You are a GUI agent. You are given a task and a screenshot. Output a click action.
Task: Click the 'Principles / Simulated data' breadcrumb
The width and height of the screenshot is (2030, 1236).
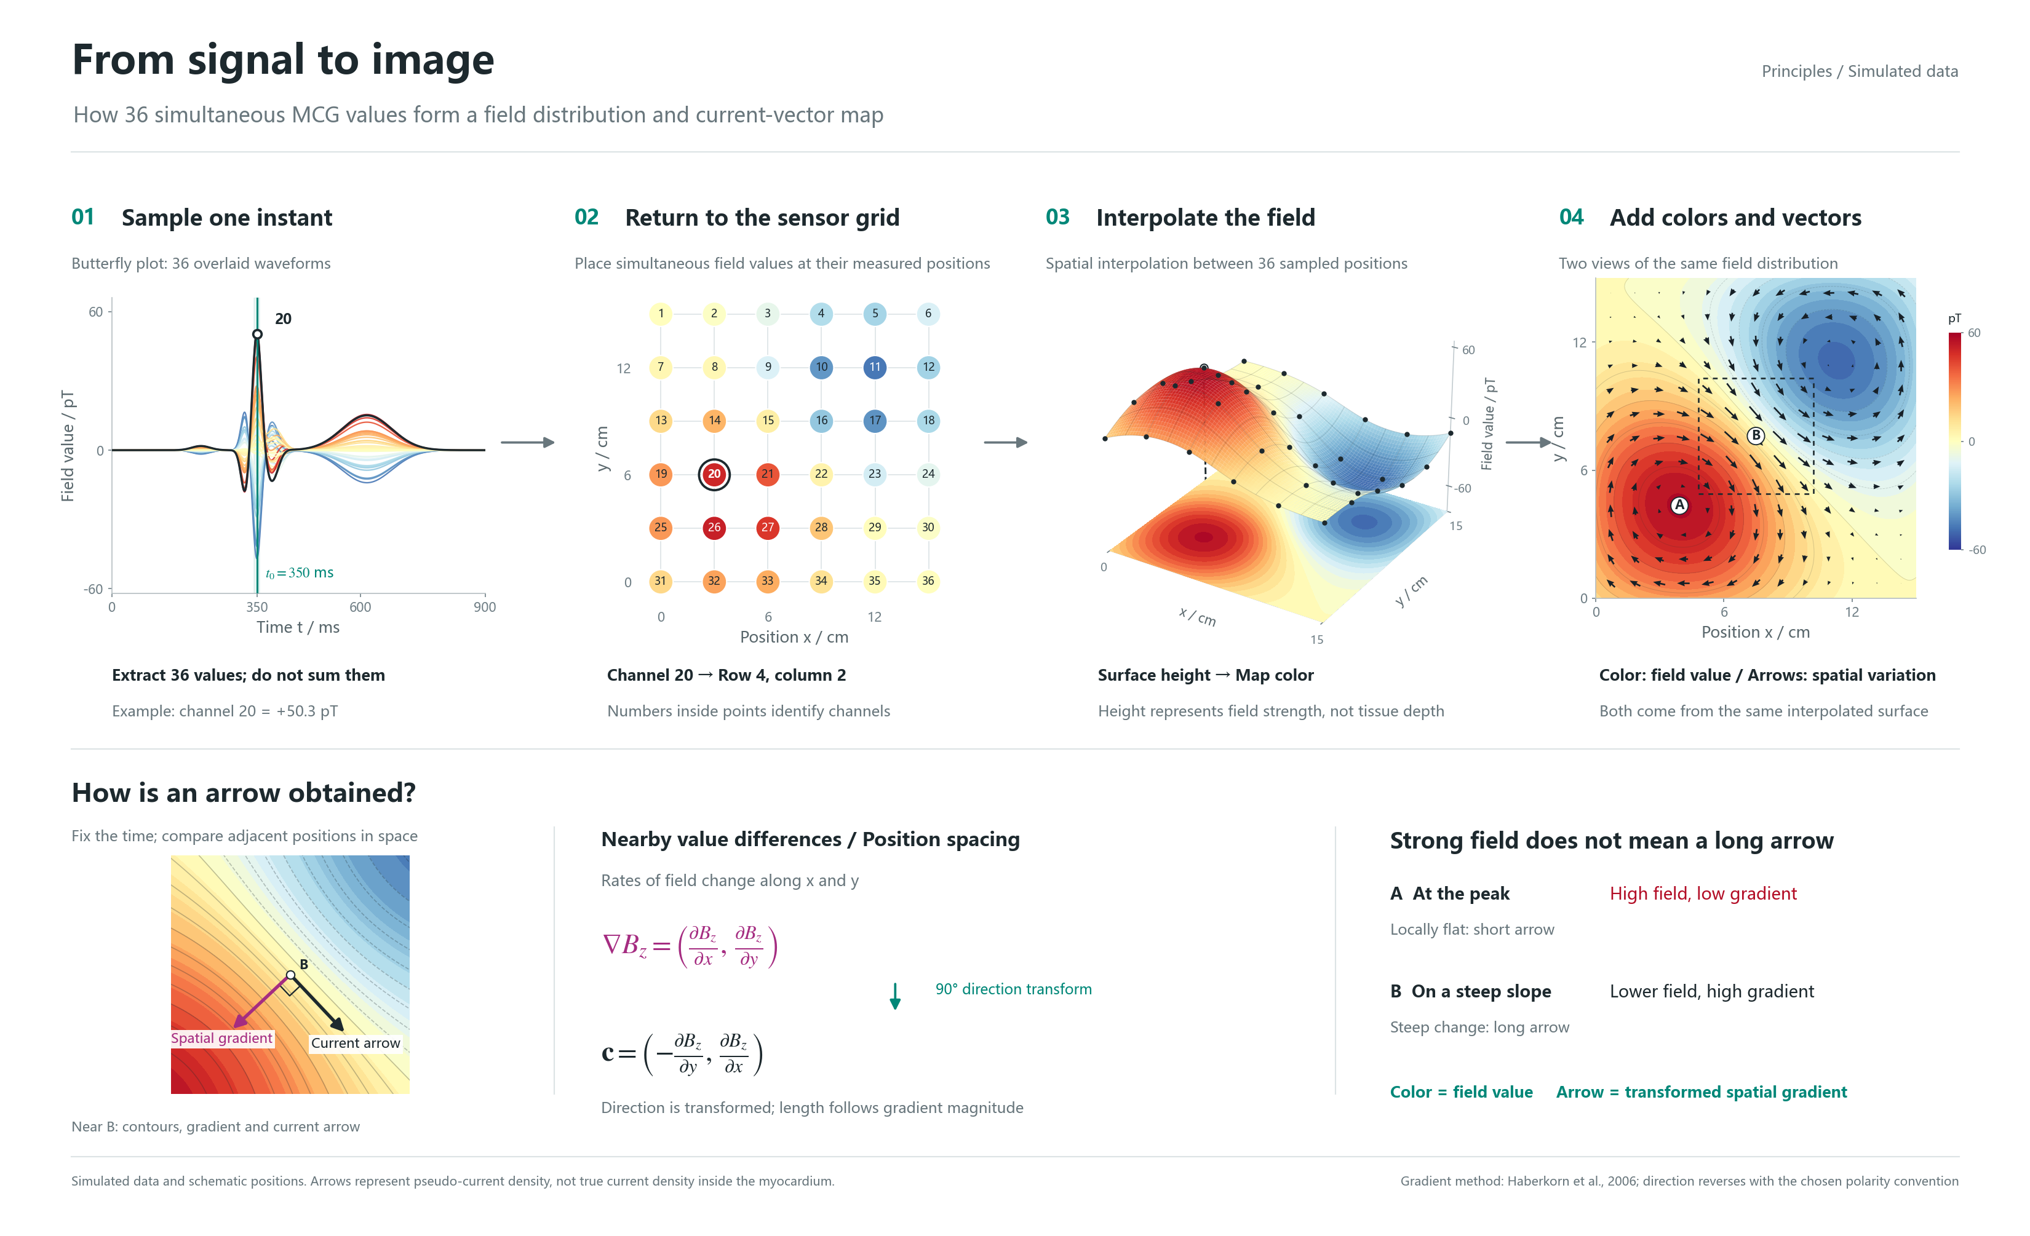(1860, 71)
